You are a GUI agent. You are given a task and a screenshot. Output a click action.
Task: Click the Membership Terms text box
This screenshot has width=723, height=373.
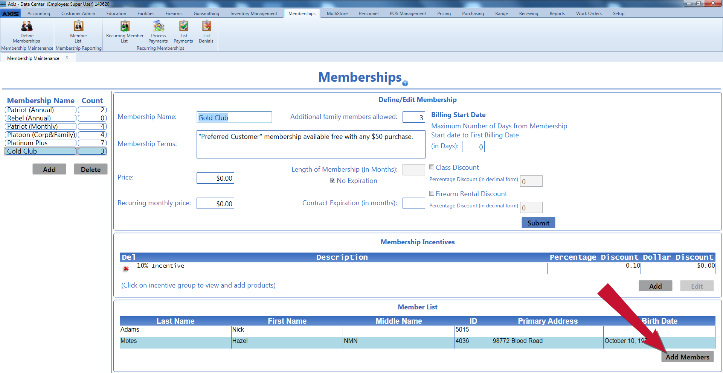pos(311,145)
